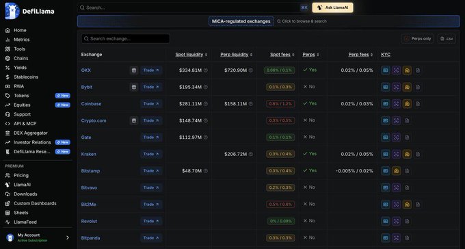465x249 pixels.
Task: Click Bitstamp orange address KYC icon
Action: [396, 171]
